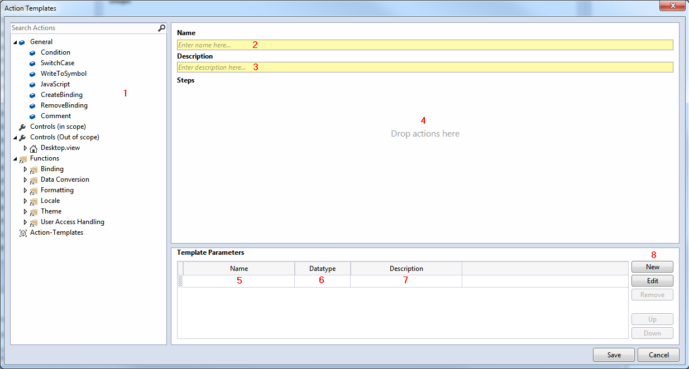Click the Cancel button
The image size is (689, 369).
coord(658,355)
